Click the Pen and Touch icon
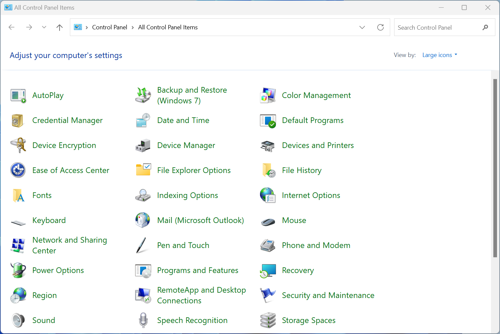Image resolution: width=500 pixels, height=334 pixels. (x=141, y=245)
